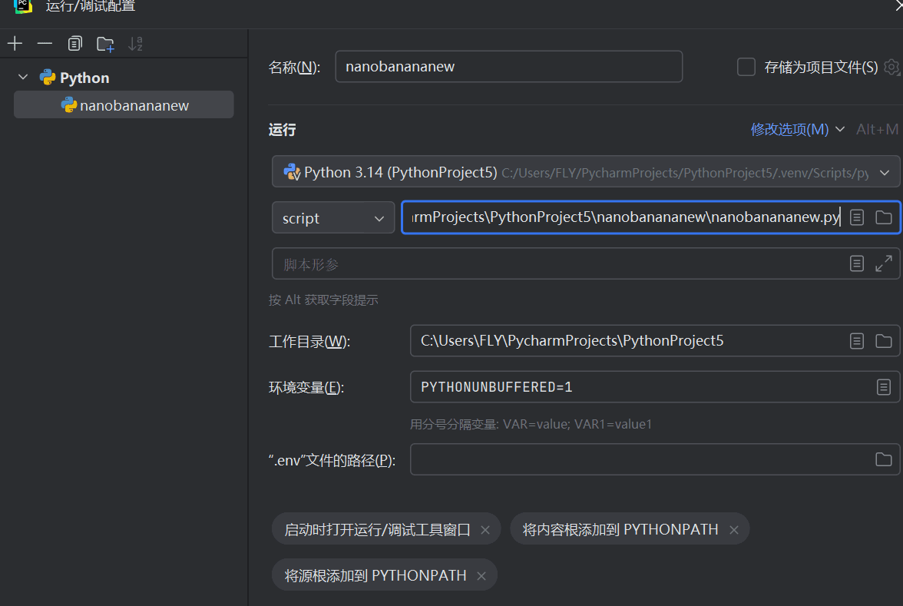Open the script type dropdown
This screenshot has width=903, height=606.
tap(333, 218)
